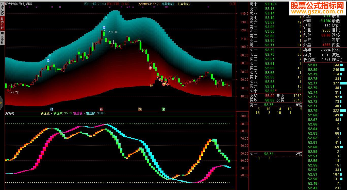
Task: Click the red ball marker on the falling candles
Action: click(150, 68)
